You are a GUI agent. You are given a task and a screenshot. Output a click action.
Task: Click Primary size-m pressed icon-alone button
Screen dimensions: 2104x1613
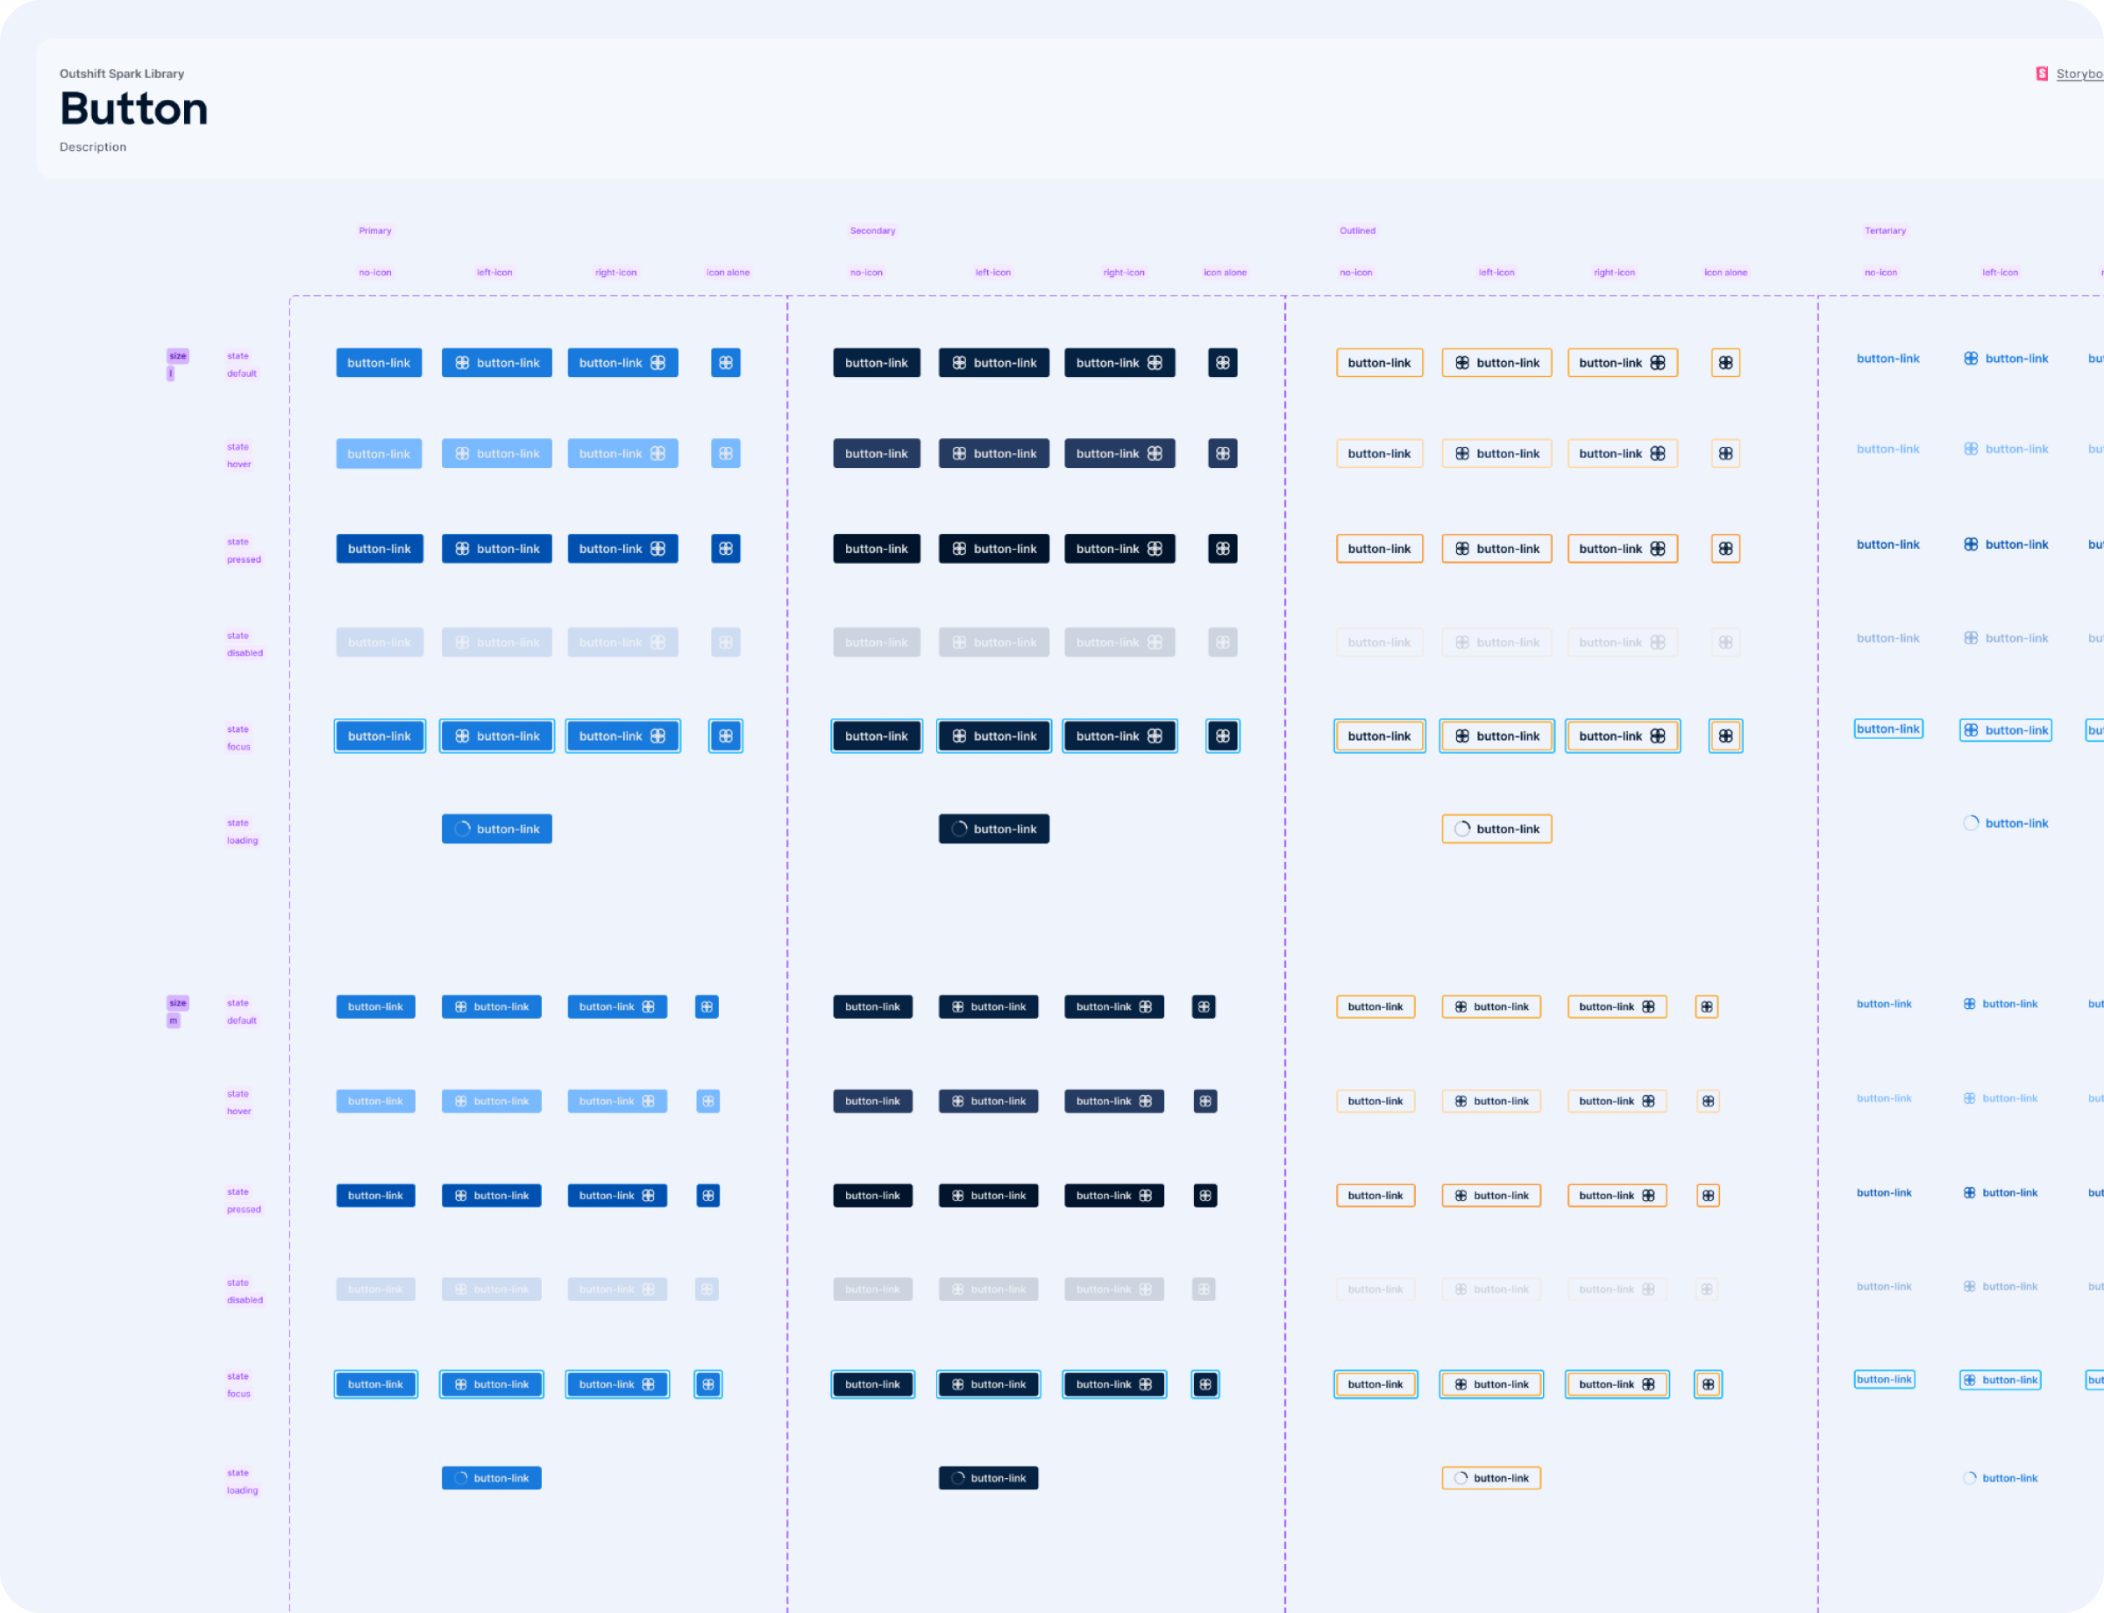[707, 1196]
